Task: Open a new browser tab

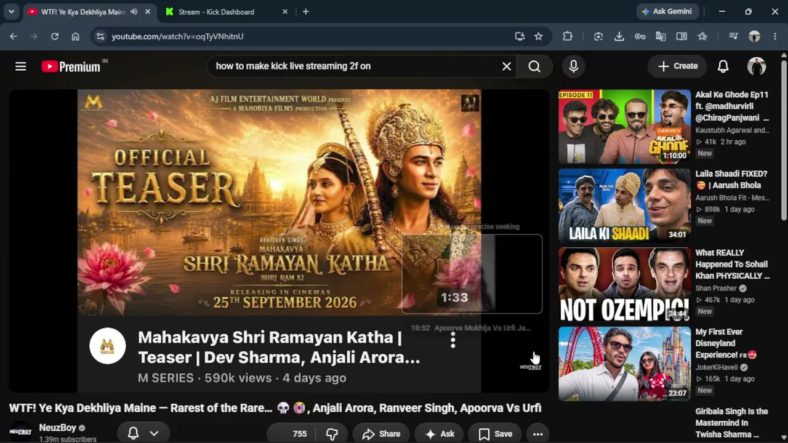Action: (306, 12)
